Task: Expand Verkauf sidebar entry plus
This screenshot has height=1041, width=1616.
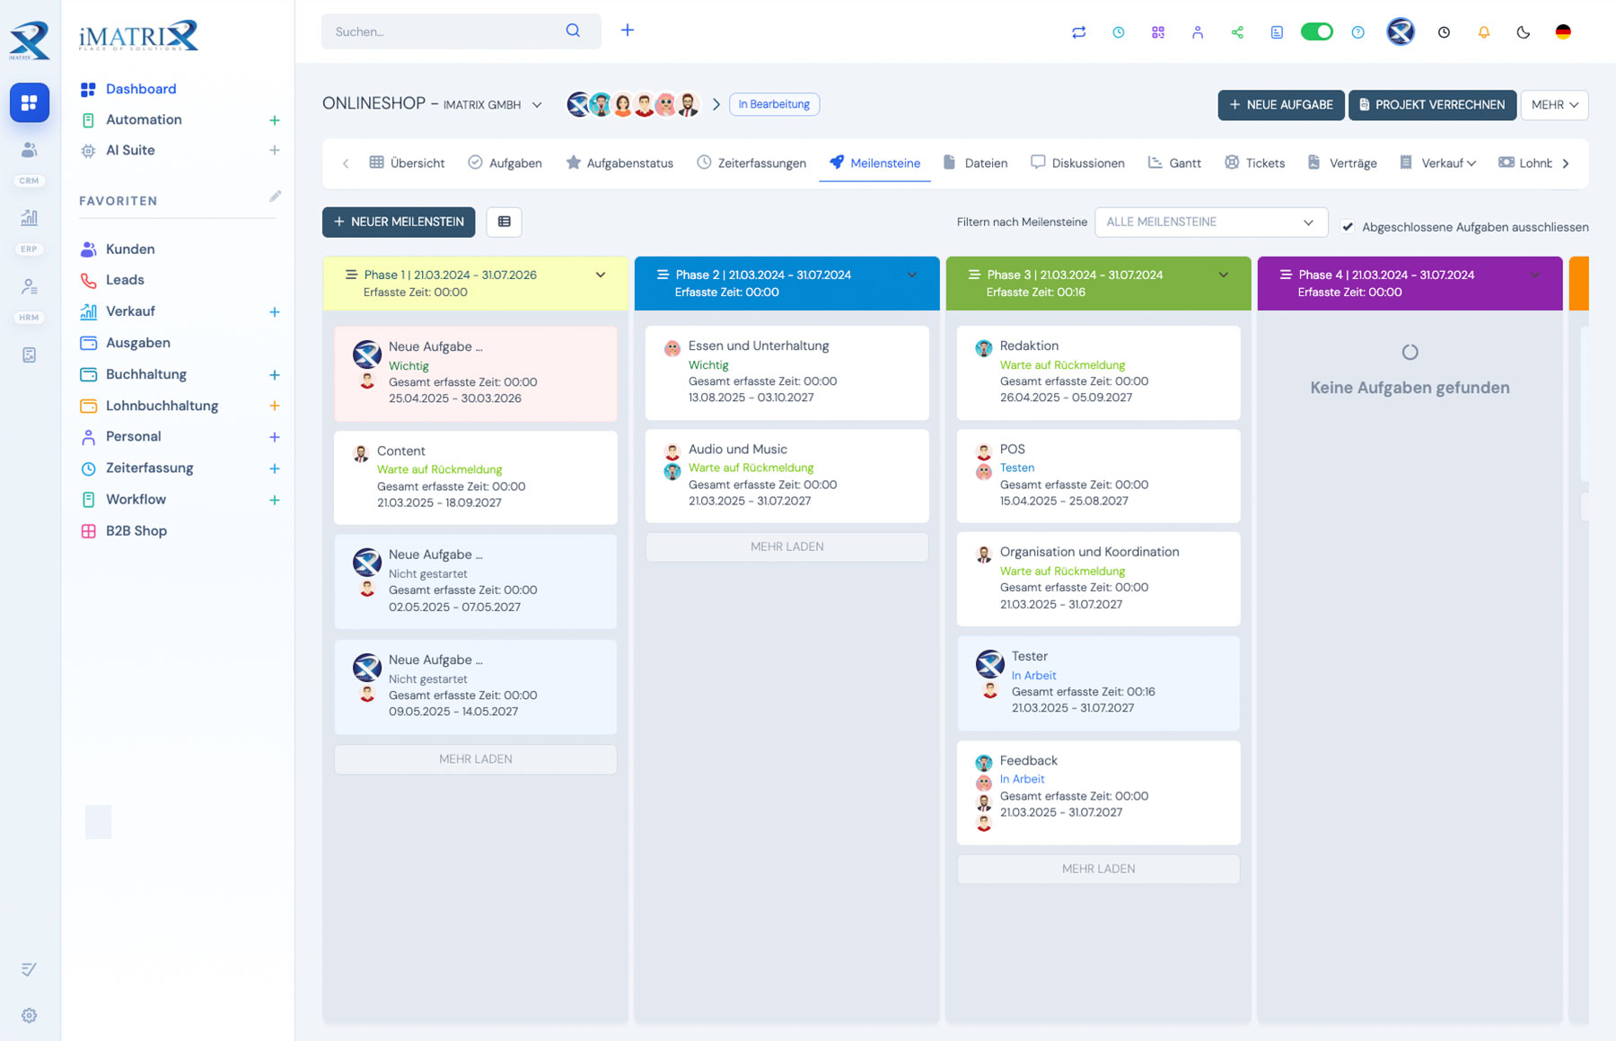Action: 275,312
